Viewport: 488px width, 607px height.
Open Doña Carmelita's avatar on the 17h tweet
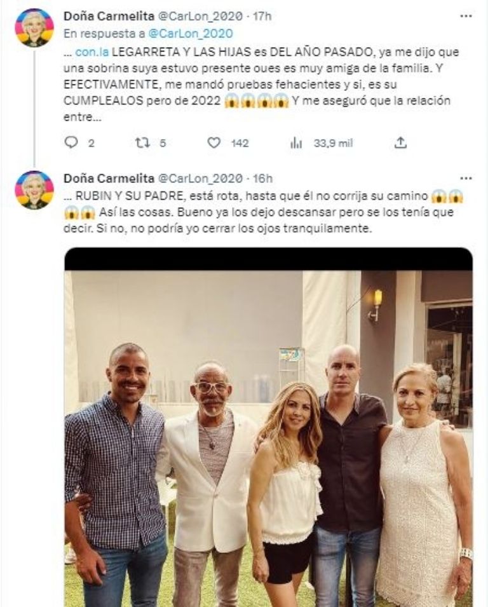(x=34, y=28)
